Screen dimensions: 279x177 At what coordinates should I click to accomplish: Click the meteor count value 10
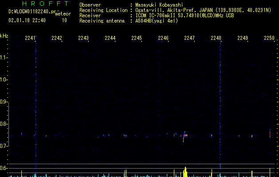pos(64,20)
